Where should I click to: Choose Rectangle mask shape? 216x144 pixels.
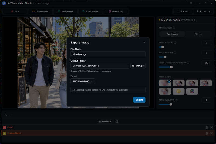[x=172, y=34]
